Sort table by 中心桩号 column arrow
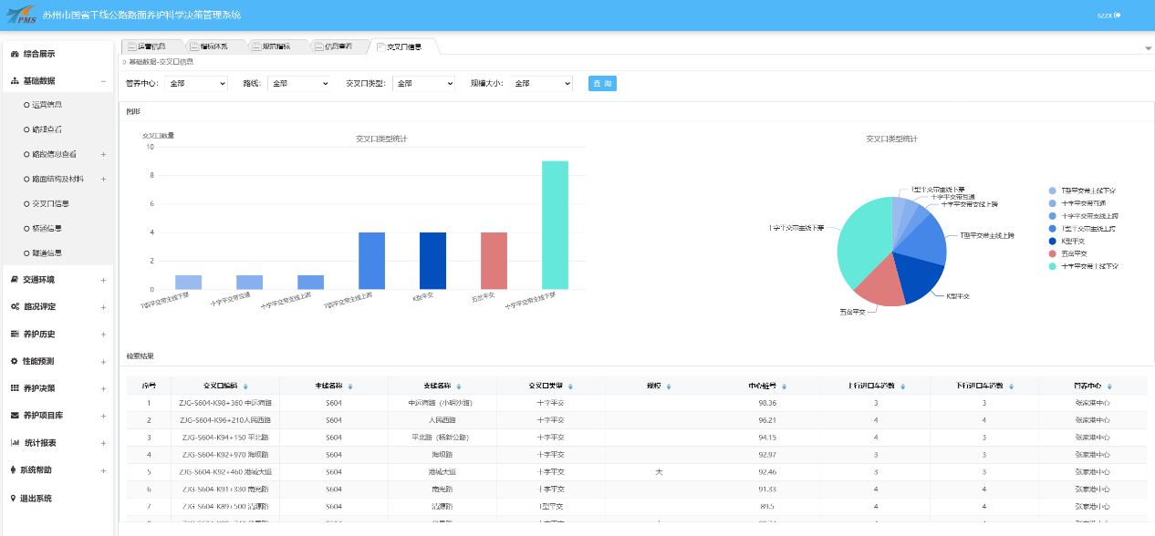Image resolution: width=1155 pixels, height=536 pixels. [785, 387]
